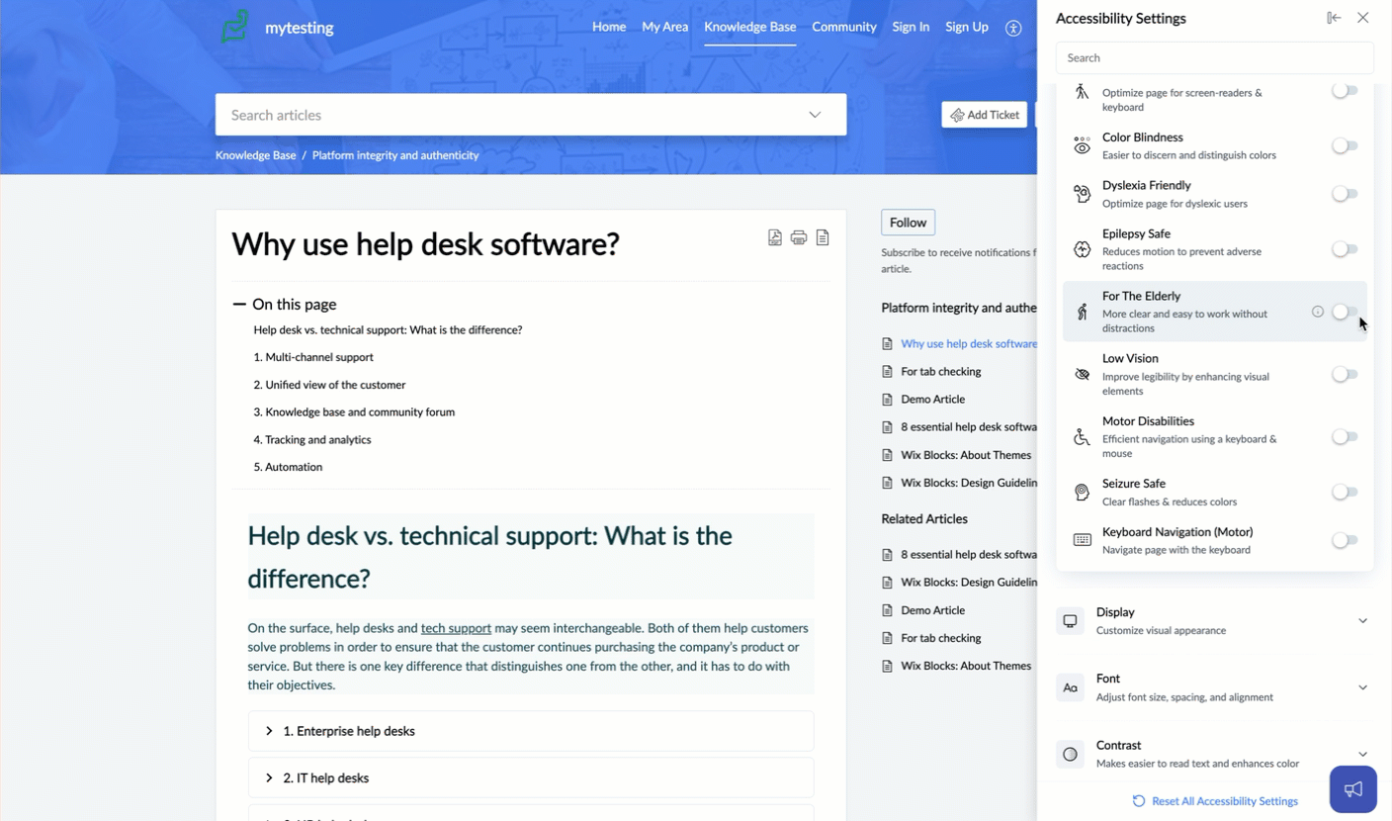Open the plain document view icon

[823, 237]
